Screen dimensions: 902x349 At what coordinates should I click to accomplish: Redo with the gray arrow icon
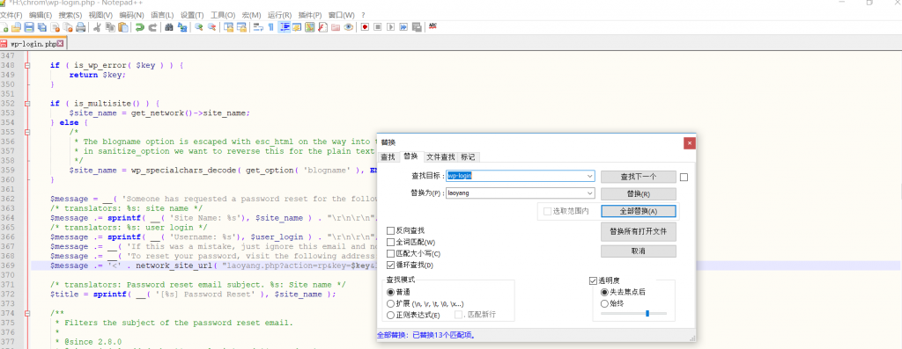pyautogui.click(x=152, y=27)
